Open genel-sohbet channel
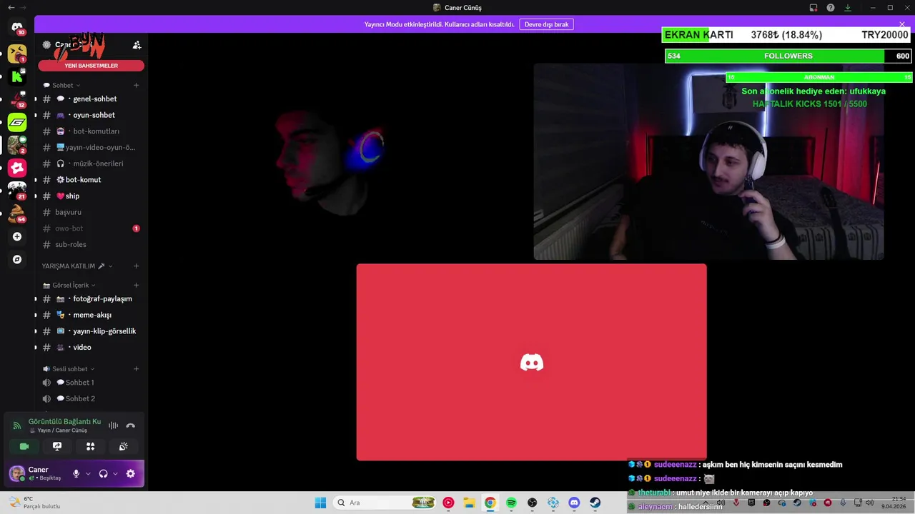This screenshot has height=514, width=915. click(x=91, y=99)
